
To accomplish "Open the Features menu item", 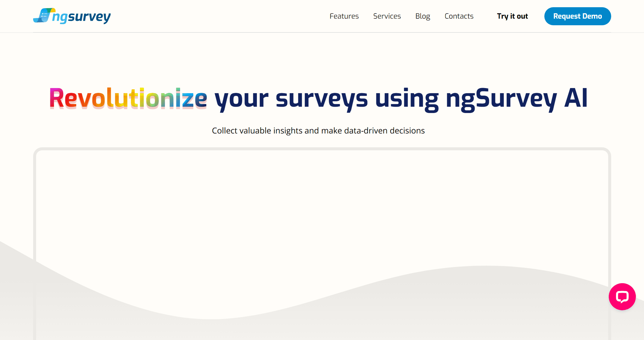I will coord(344,16).
